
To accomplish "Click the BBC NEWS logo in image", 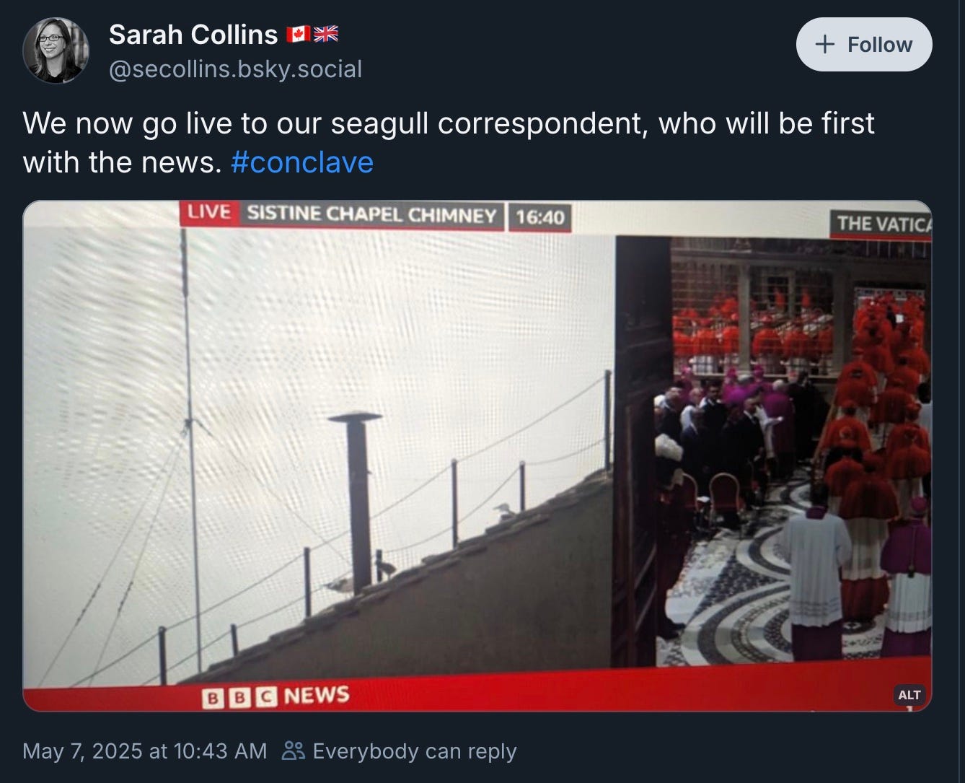I will pyautogui.click(x=276, y=696).
